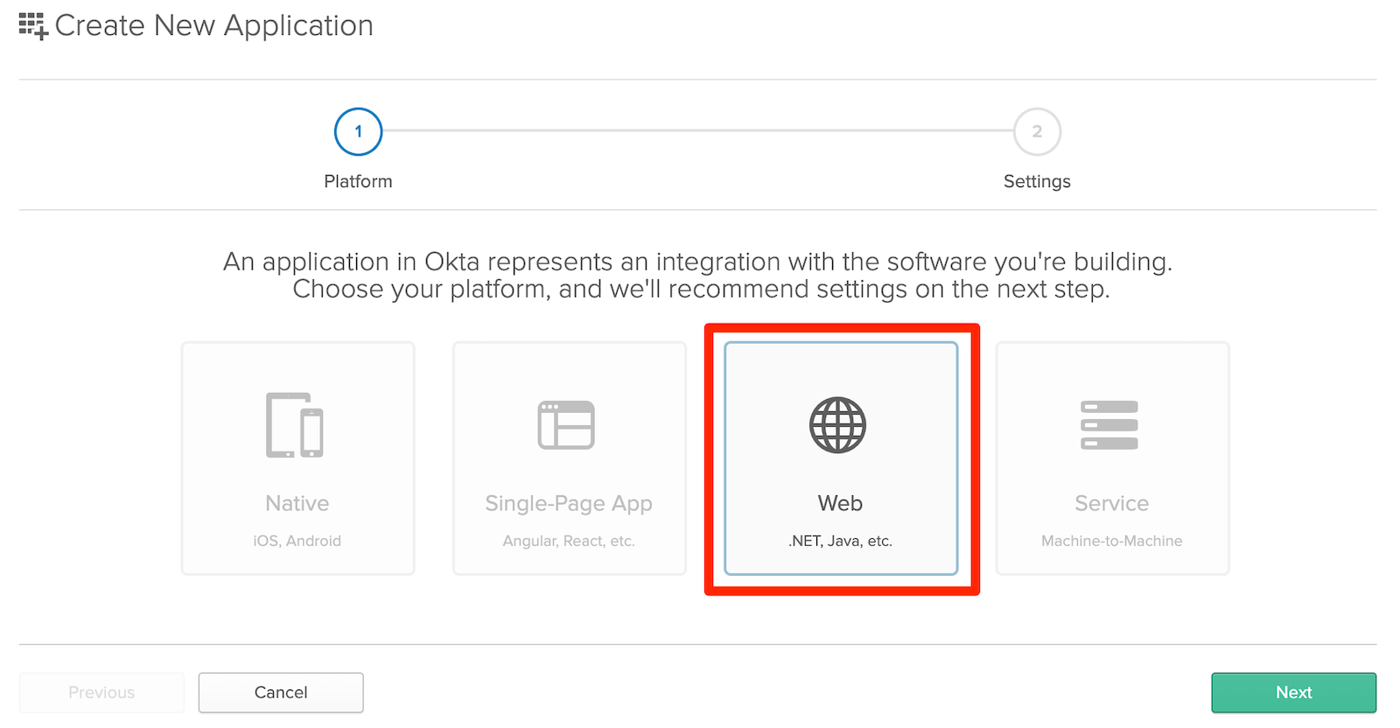
Task: Select the Web platform title text
Action: [x=840, y=503]
